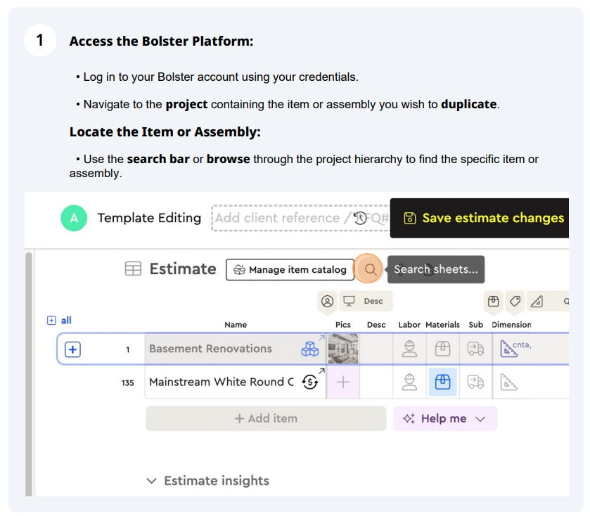The image size is (590, 516).
Task: Select the Basement Renovations name cell
Action: [x=235, y=349]
